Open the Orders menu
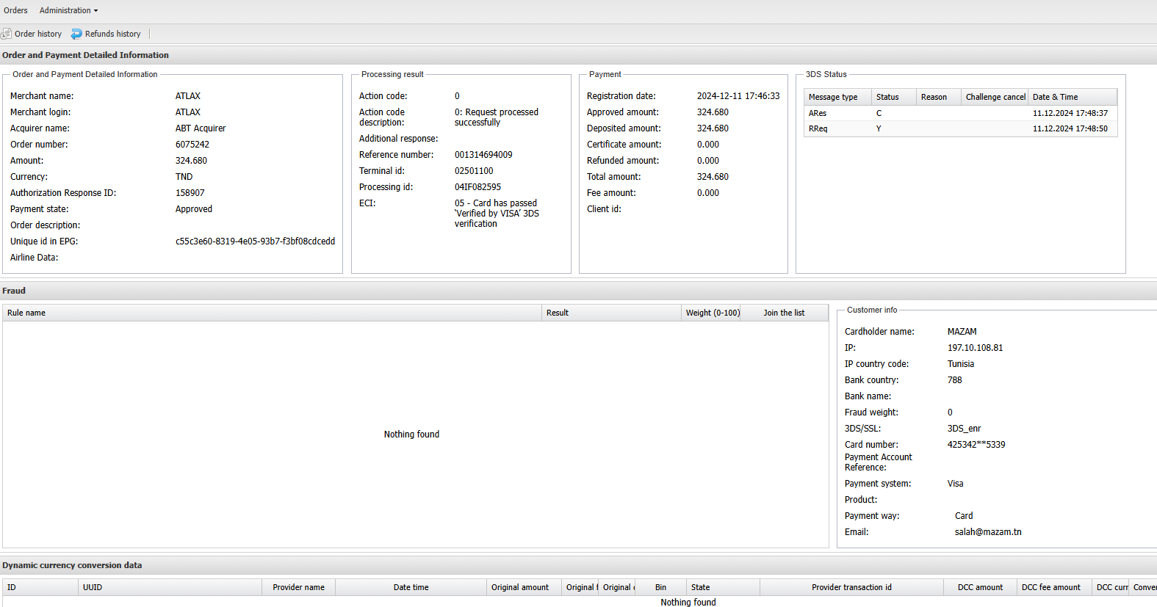This screenshot has width=1157, height=607. pos(15,10)
